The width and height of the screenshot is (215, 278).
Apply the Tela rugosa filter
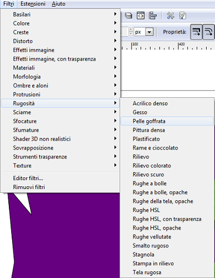[167, 272]
